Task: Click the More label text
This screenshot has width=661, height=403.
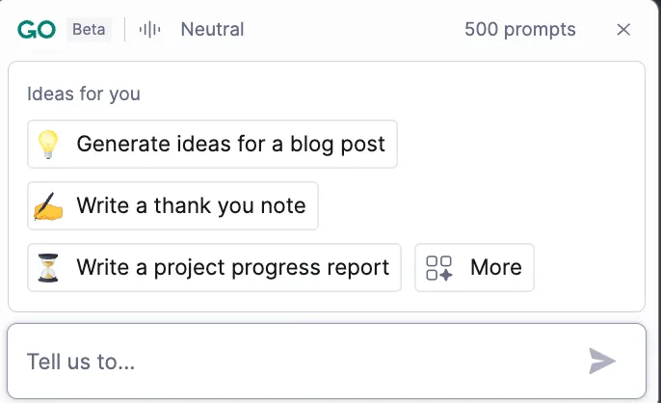Action: coord(496,267)
